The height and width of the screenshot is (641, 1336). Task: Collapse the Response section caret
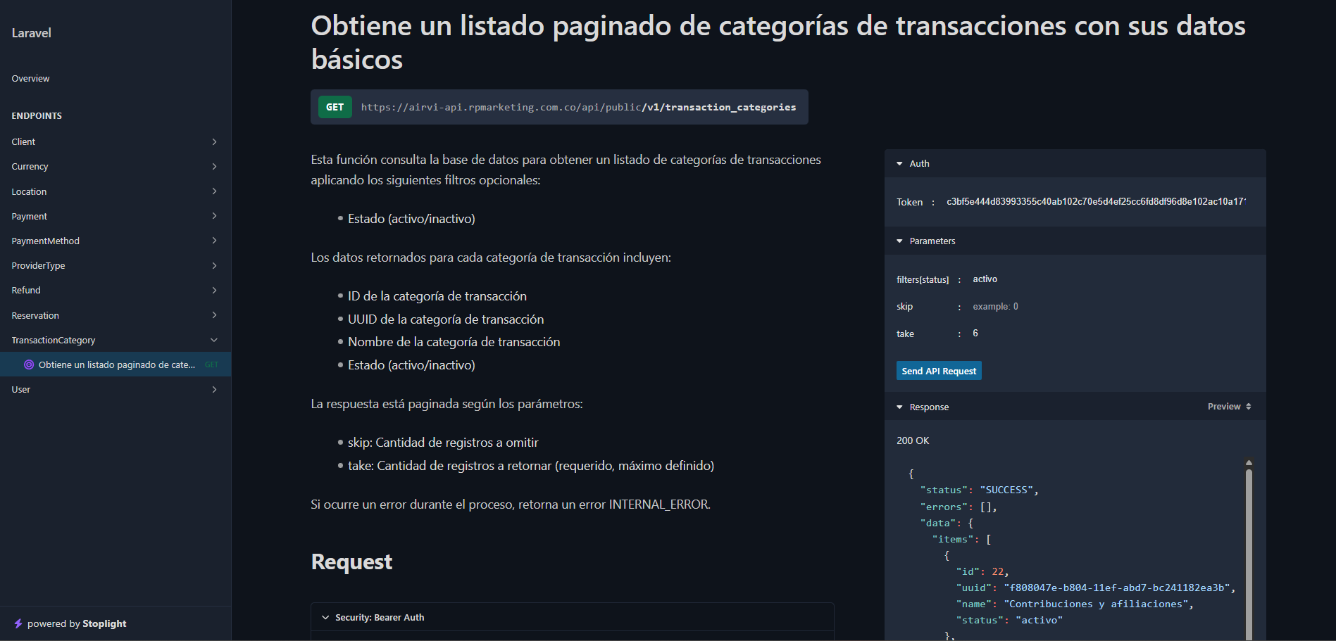click(x=899, y=407)
